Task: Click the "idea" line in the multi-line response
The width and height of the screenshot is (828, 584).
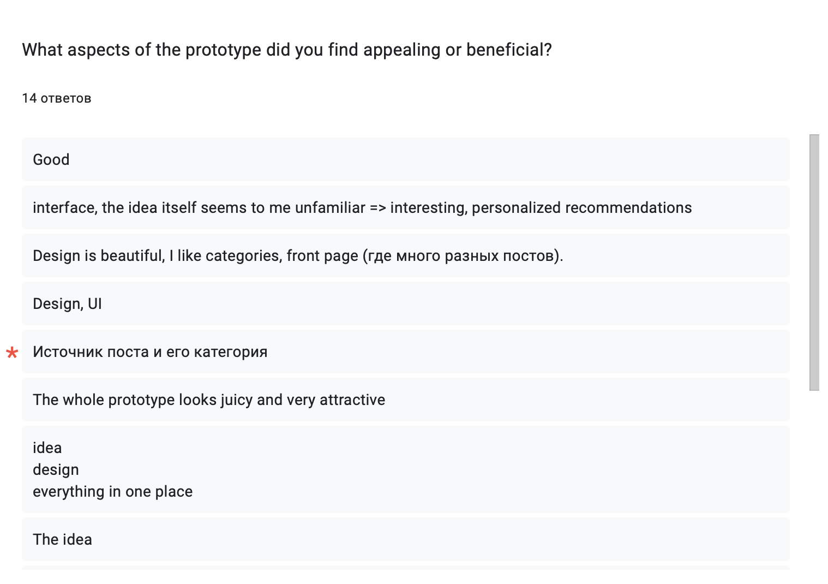Action: click(x=47, y=448)
